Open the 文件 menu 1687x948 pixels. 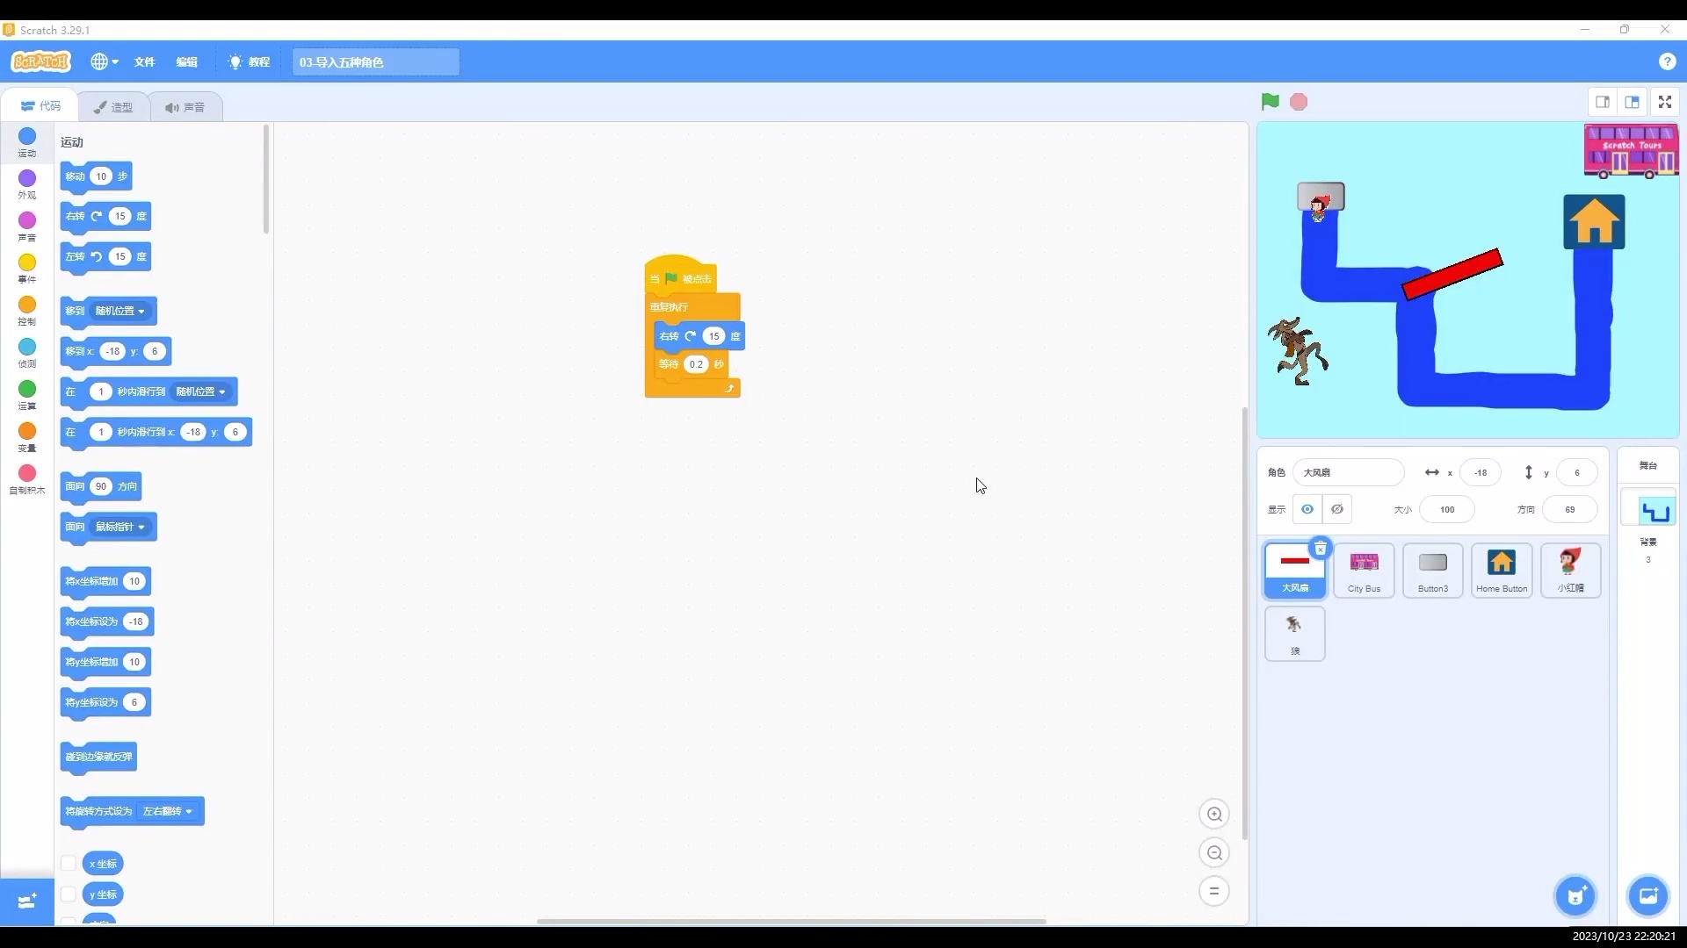[144, 61]
